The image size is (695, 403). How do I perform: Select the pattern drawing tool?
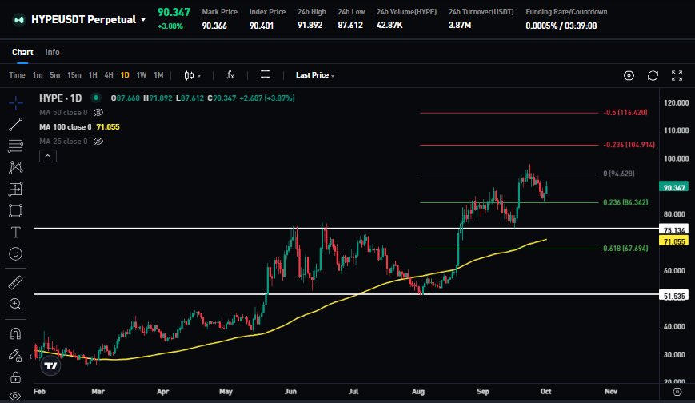point(15,167)
